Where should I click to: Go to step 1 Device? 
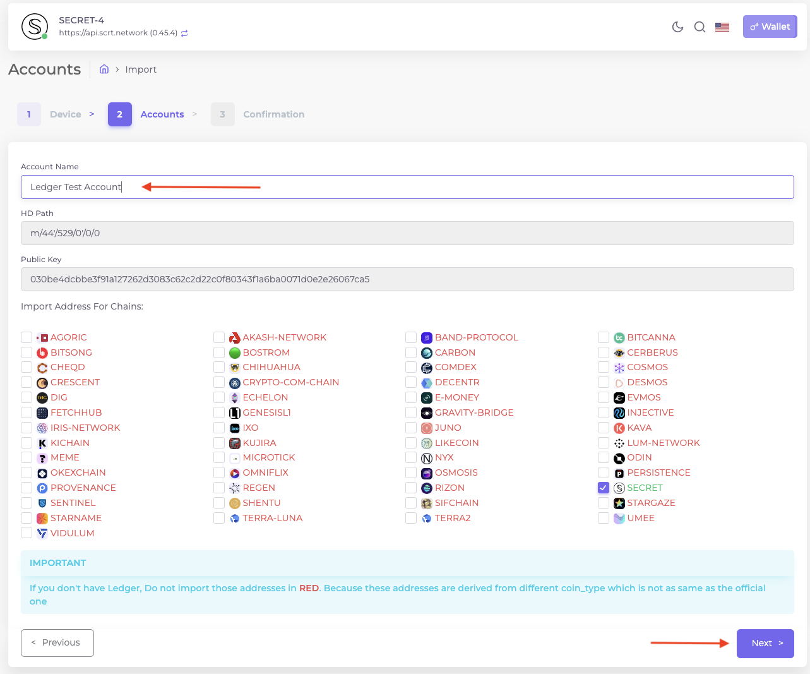click(29, 114)
